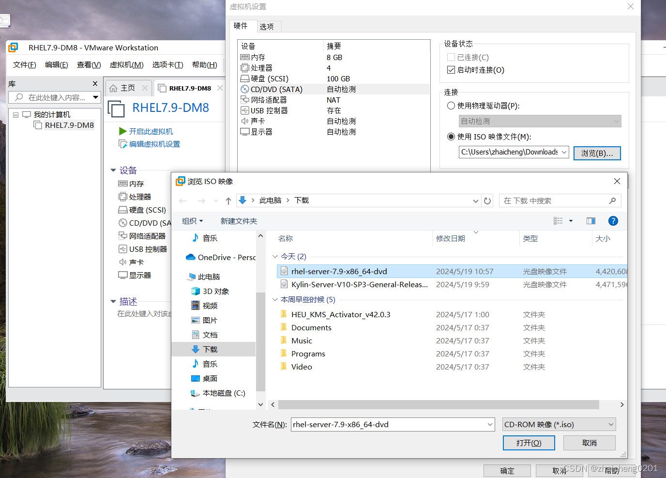Click 取消 in the ISO browse dialog
The height and width of the screenshot is (478, 666).
pyautogui.click(x=590, y=443)
